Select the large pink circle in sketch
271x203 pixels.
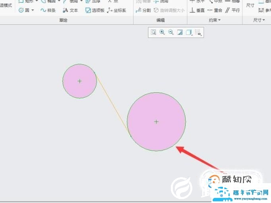(157, 135)
